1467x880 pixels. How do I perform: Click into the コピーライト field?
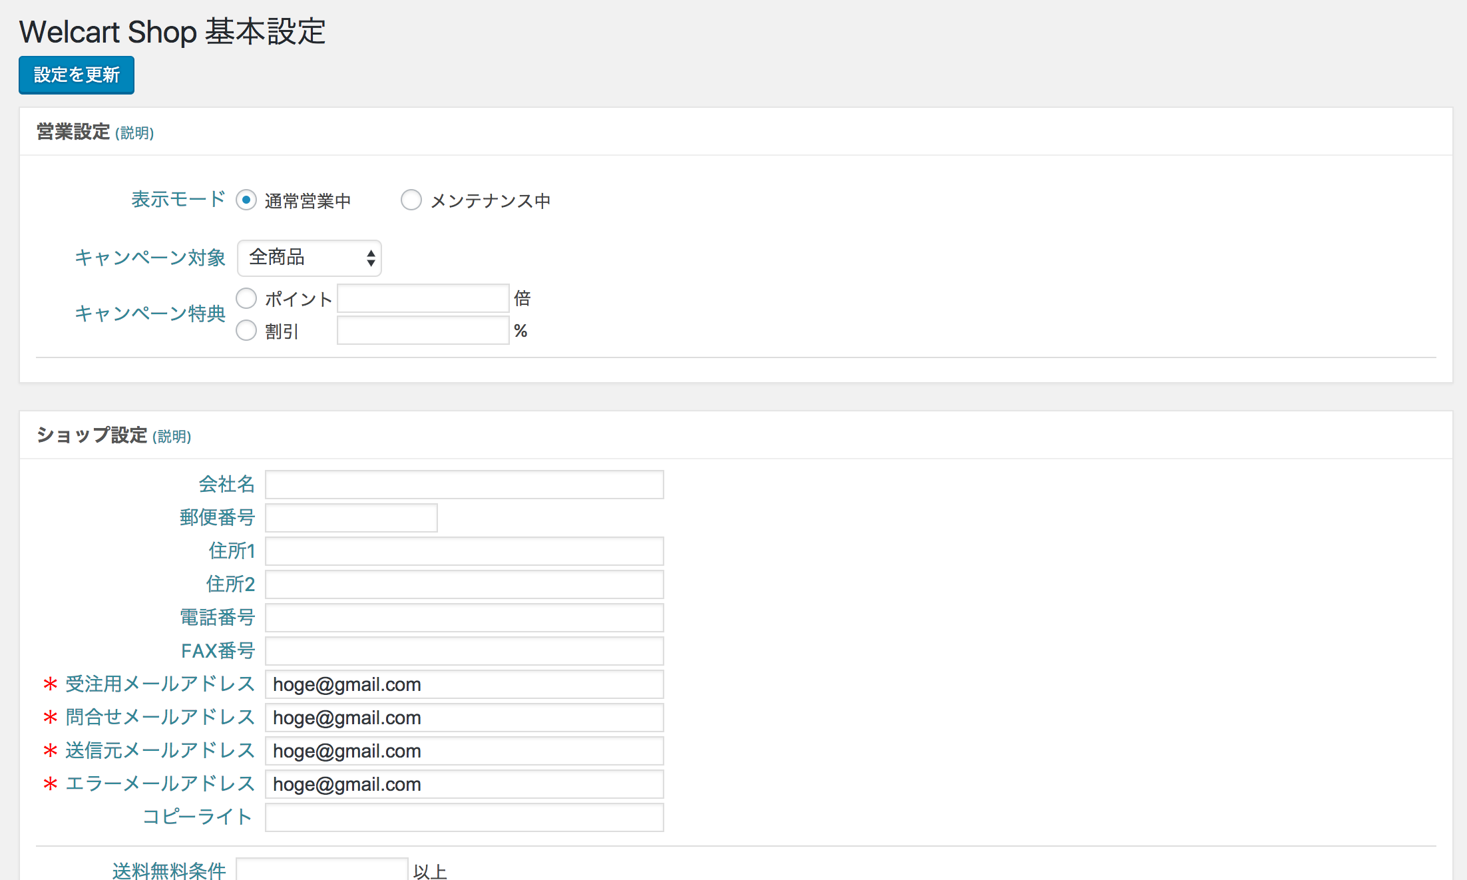tap(465, 817)
